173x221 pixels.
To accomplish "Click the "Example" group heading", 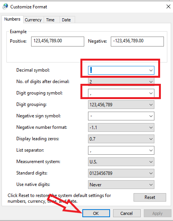I will [x=18, y=32].
